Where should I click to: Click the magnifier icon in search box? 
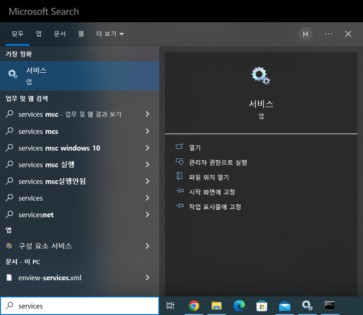coord(9,306)
